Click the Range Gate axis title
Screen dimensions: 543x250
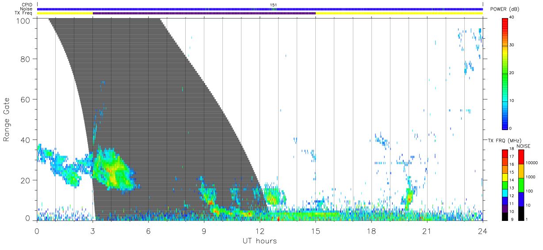click(x=7, y=119)
